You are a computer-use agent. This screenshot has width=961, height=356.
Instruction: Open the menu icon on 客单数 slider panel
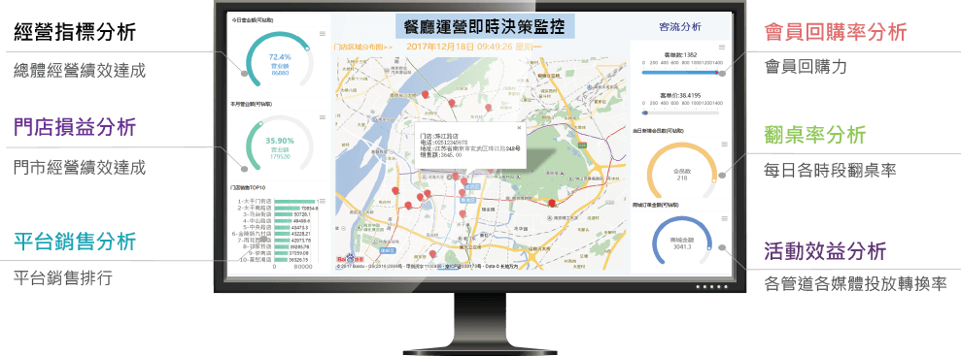pos(722,47)
